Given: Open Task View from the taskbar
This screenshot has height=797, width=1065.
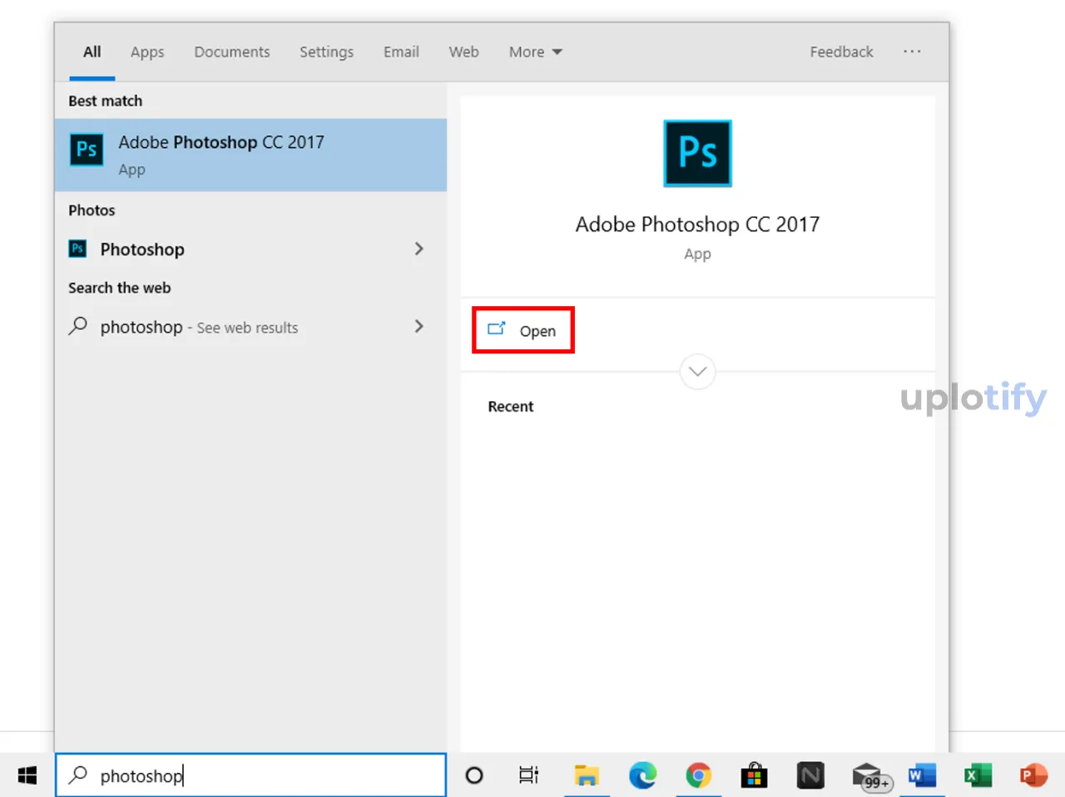Looking at the screenshot, I should 529,775.
